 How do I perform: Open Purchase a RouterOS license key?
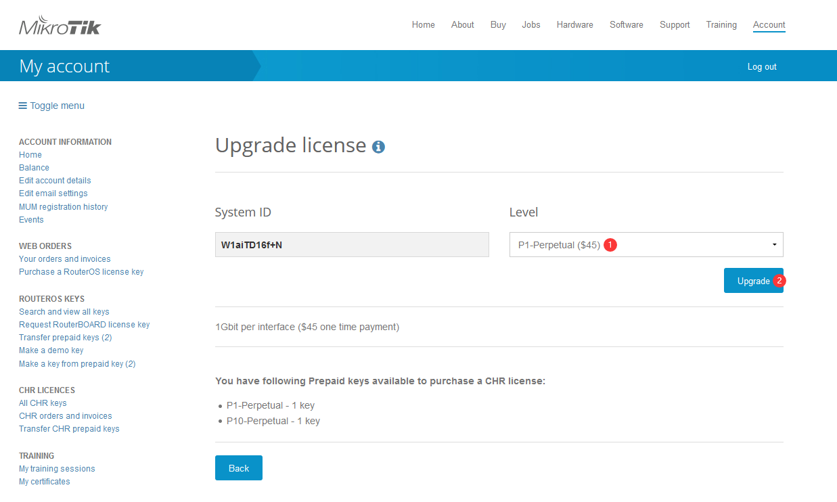[81, 272]
